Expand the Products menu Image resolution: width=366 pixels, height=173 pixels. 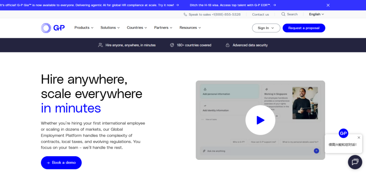pos(84,28)
